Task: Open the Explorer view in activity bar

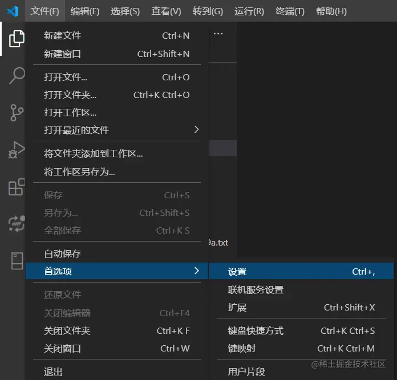Action: pos(17,39)
